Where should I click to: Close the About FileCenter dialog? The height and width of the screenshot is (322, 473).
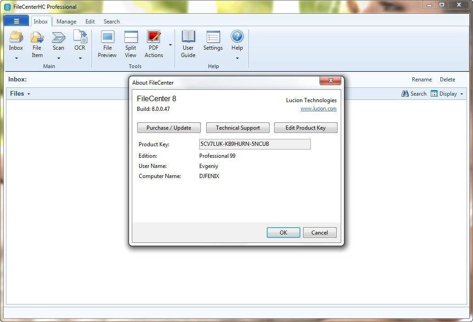click(x=330, y=80)
